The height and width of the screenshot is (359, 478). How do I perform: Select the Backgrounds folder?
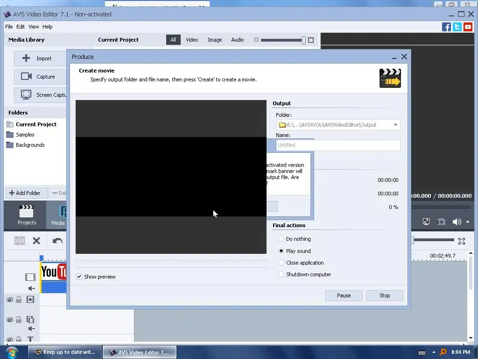25,145
